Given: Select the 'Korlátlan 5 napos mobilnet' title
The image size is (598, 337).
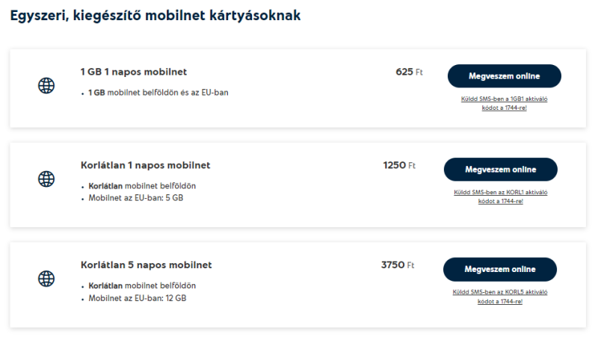Looking at the screenshot, I should (146, 265).
